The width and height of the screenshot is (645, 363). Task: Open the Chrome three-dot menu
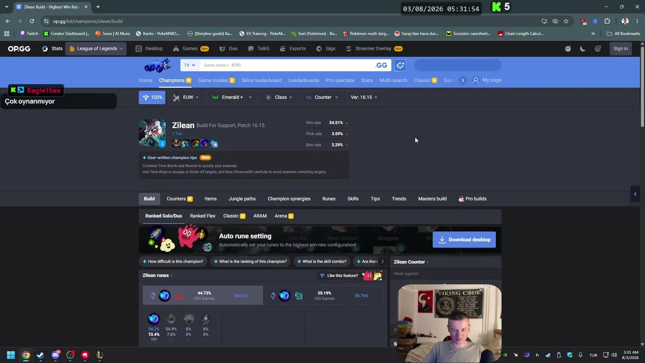tap(637, 21)
